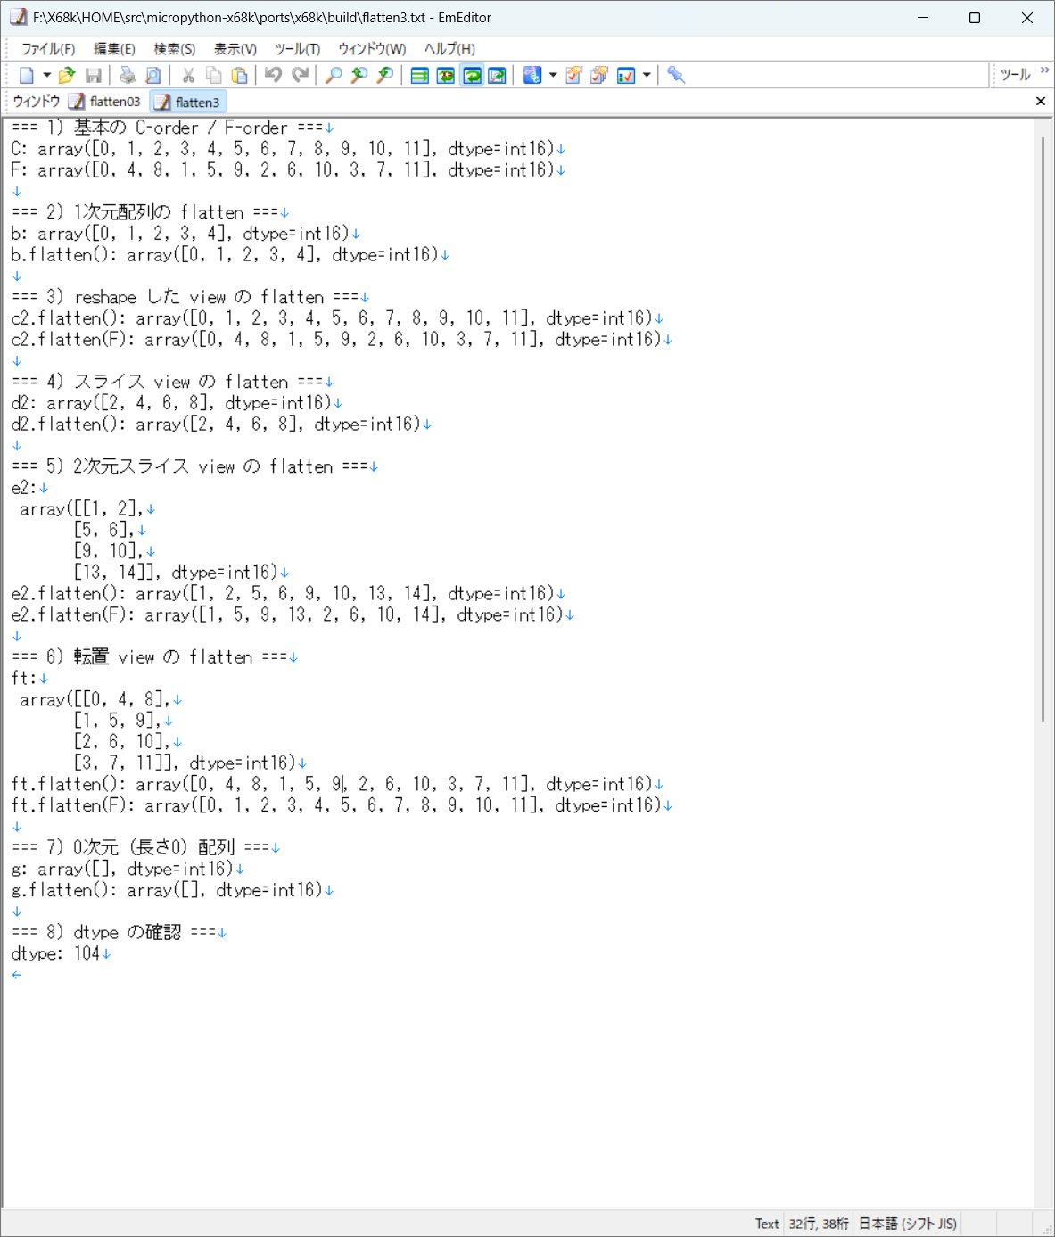Click the all configurations icon
Viewport: 1055px width, 1237px height.
pyautogui.click(x=599, y=76)
